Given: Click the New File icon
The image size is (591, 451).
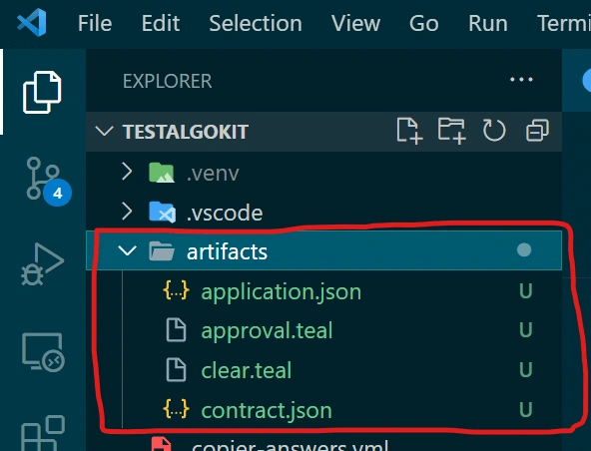Looking at the screenshot, I should pos(409,131).
